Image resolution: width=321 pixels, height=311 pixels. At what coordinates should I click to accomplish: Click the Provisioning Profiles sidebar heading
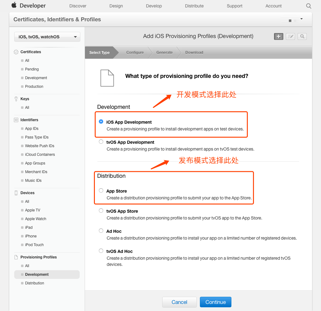[x=39, y=257]
